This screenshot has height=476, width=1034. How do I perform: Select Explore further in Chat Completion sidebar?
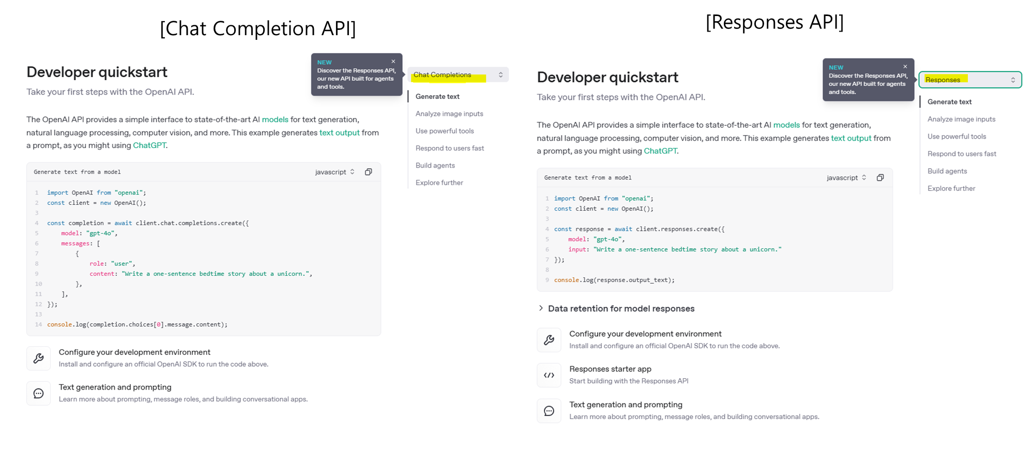point(439,183)
